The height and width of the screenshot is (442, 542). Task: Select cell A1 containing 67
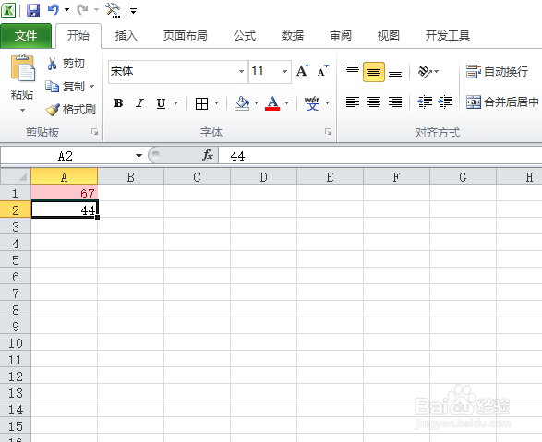(x=65, y=193)
